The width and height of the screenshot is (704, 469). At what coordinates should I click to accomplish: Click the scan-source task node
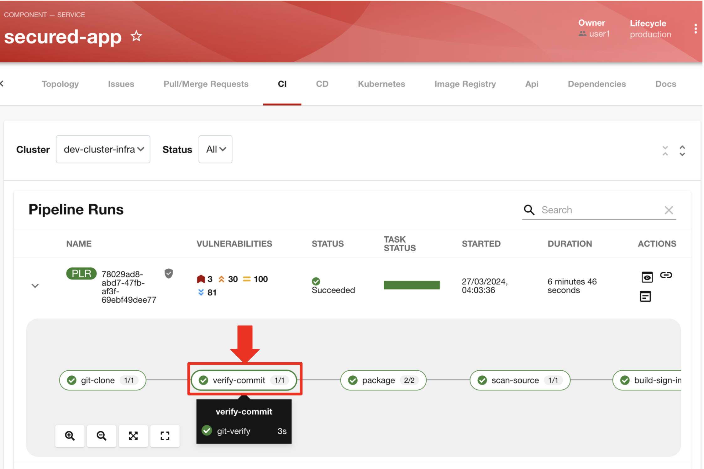click(520, 380)
